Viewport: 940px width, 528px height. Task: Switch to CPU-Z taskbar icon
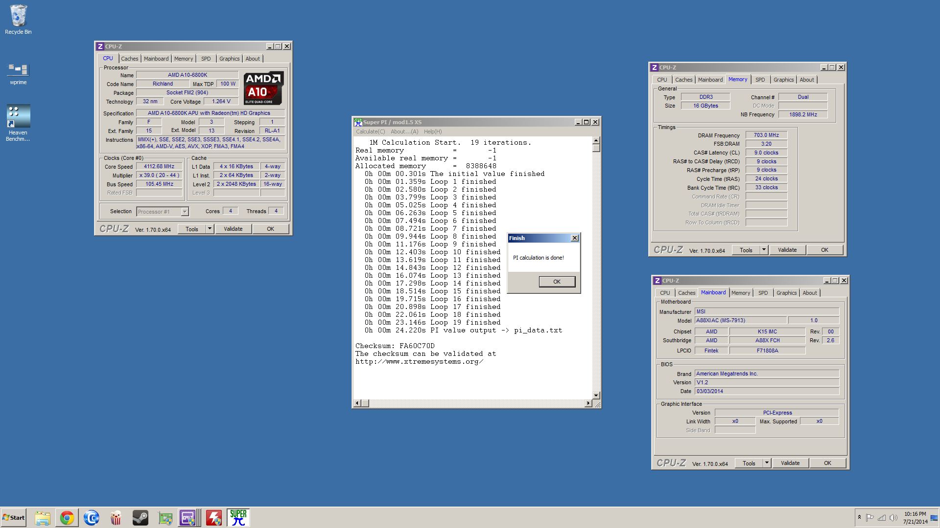pos(188,518)
